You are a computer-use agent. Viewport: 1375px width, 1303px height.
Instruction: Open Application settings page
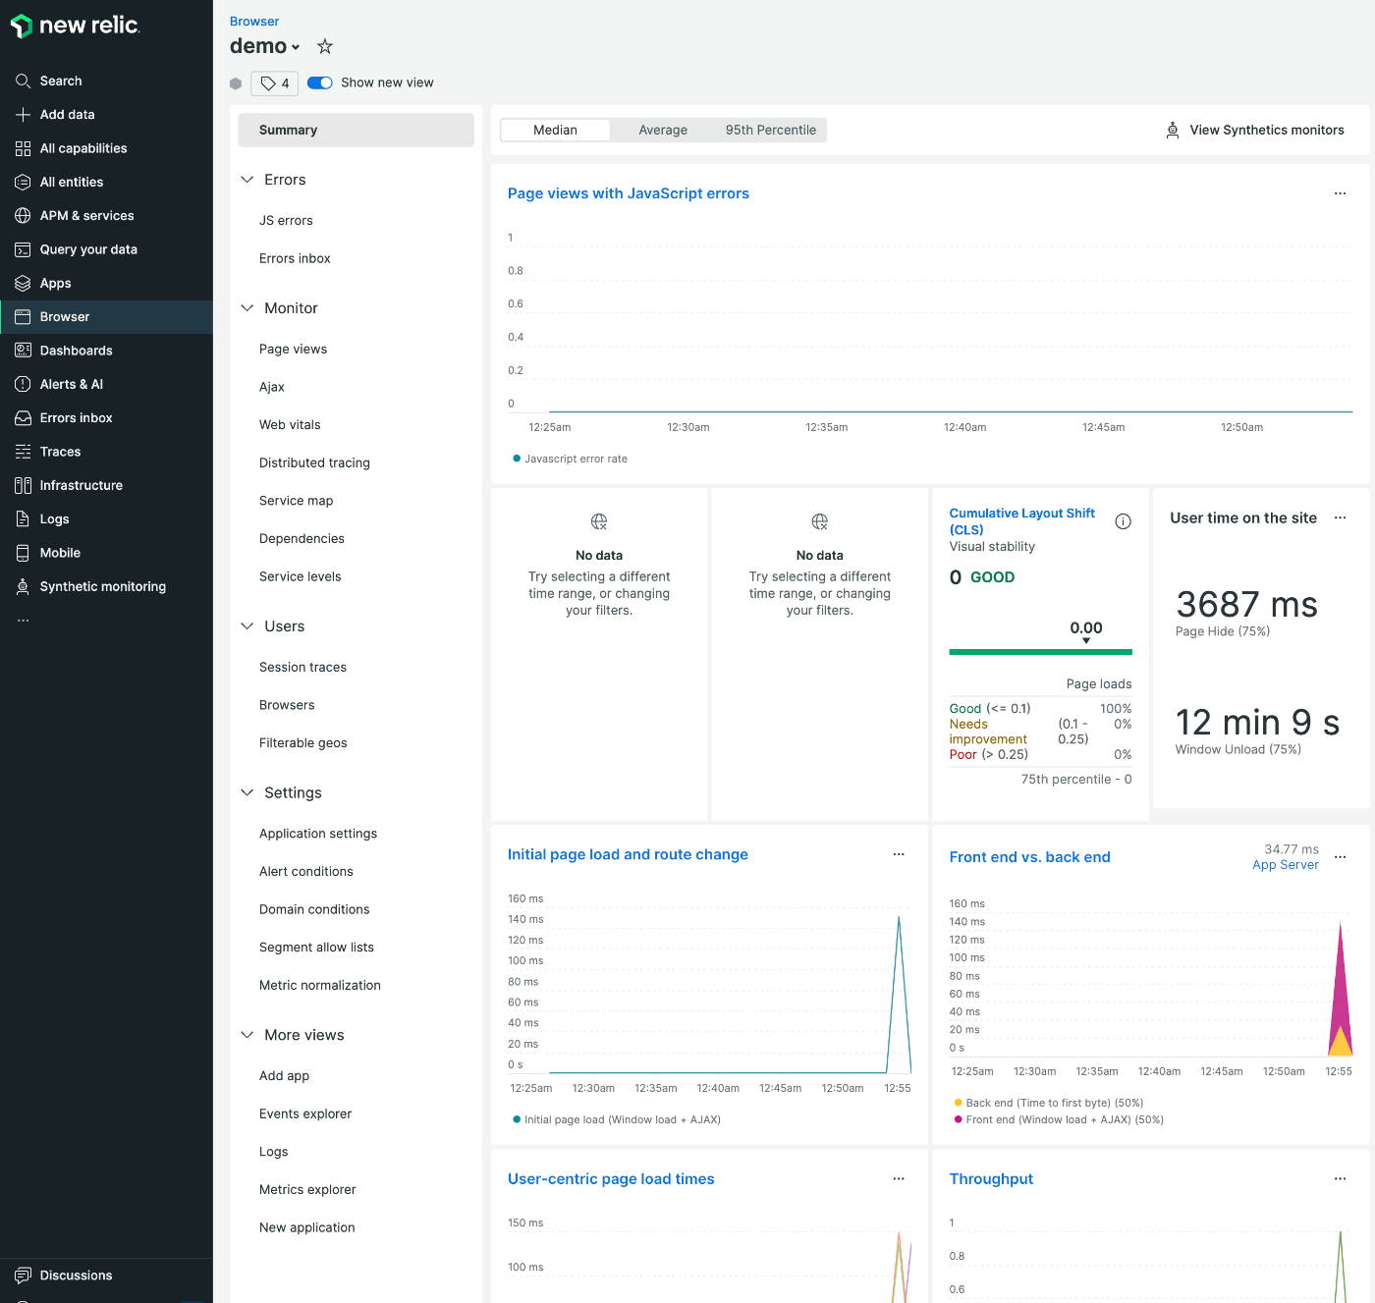coord(318,834)
